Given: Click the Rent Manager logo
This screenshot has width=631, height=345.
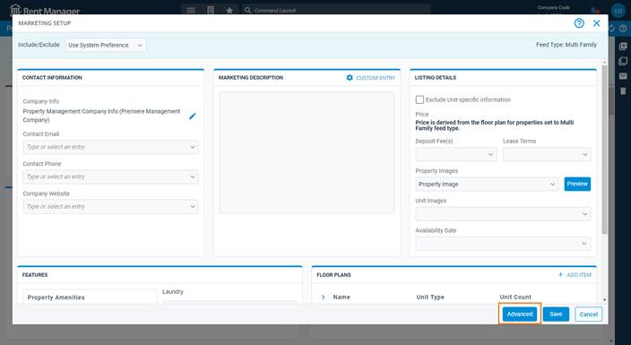Looking at the screenshot, I should (x=45, y=11).
